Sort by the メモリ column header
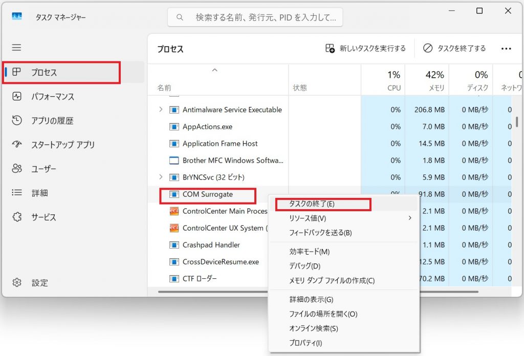This screenshot has width=524, height=356. click(427, 81)
